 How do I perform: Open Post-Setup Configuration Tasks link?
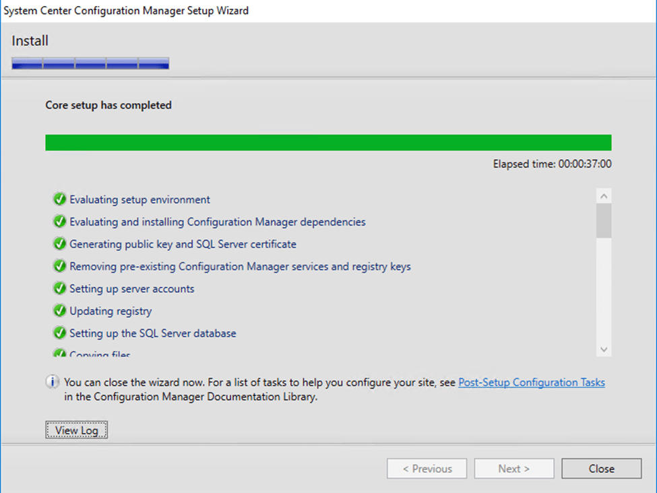(532, 383)
